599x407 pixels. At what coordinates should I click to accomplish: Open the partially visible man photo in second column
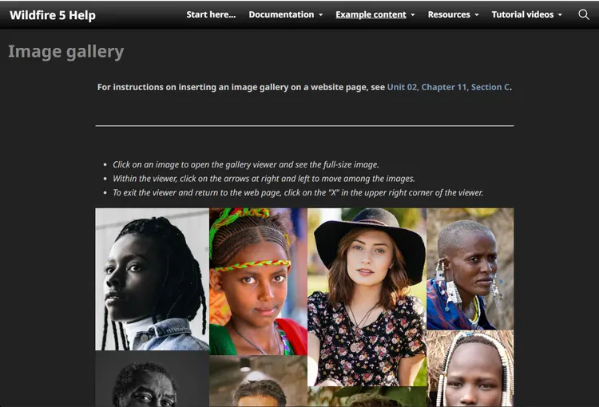[258, 381]
